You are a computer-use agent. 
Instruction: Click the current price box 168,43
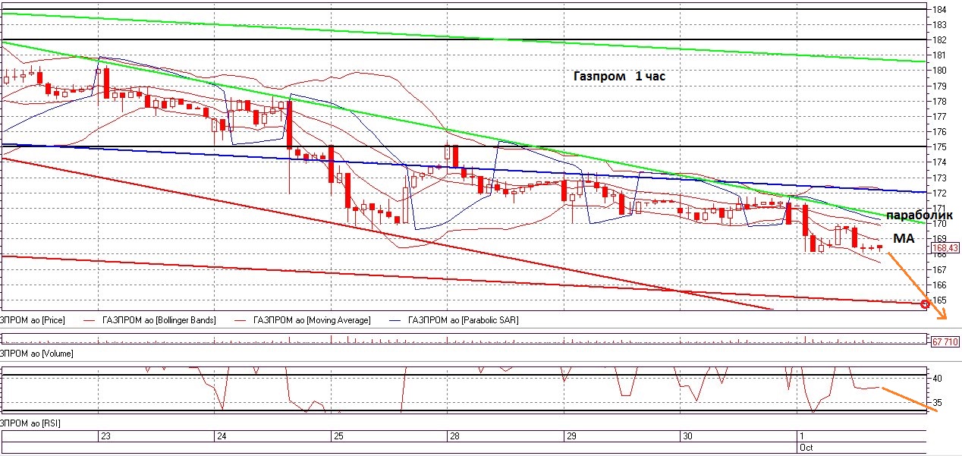[x=945, y=247]
